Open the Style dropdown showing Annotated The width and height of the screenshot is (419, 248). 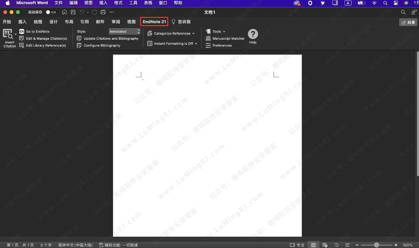(x=124, y=32)
